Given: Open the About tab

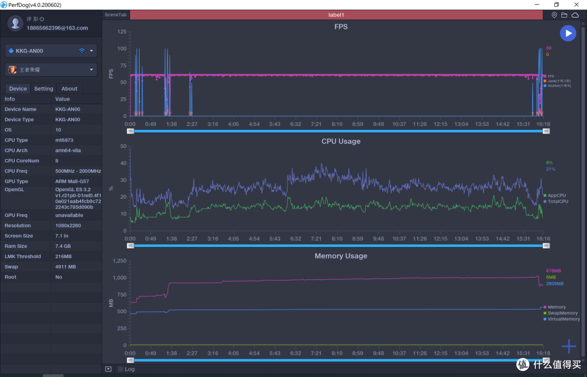Looking at the screenshot, I should pos(69,89).
